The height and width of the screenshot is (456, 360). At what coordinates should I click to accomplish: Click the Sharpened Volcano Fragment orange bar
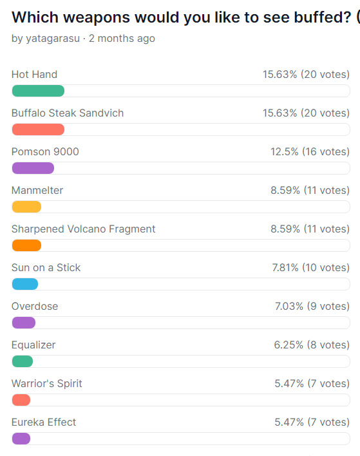tap(26, 245)
